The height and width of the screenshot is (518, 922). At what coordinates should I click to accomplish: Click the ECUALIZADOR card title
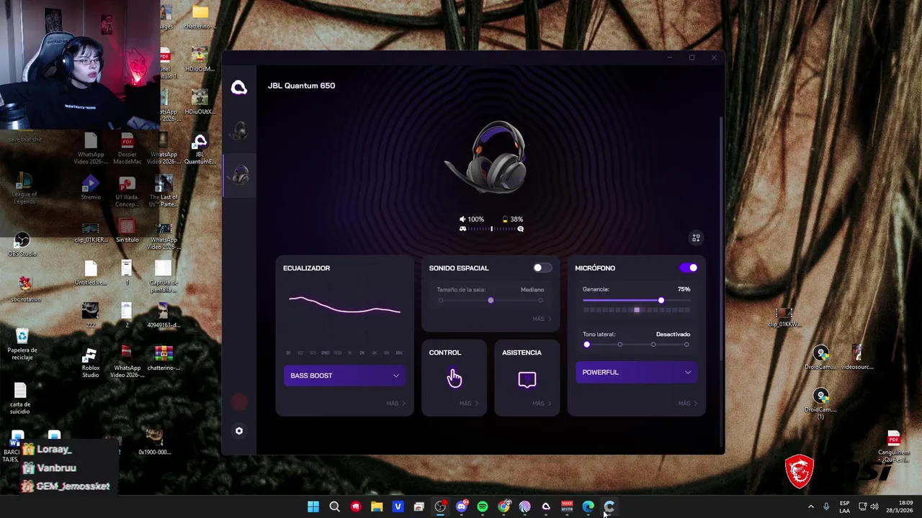[x=306, y=268]
